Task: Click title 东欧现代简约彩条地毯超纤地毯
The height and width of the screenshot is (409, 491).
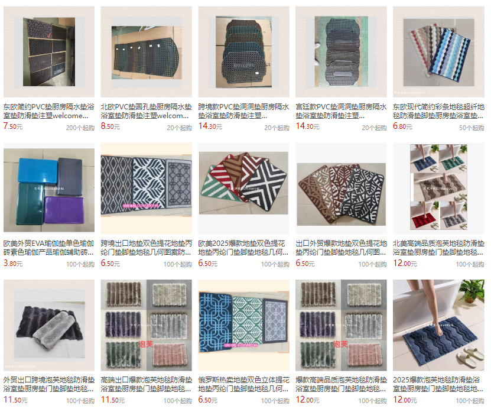Action: pos(438,112)
